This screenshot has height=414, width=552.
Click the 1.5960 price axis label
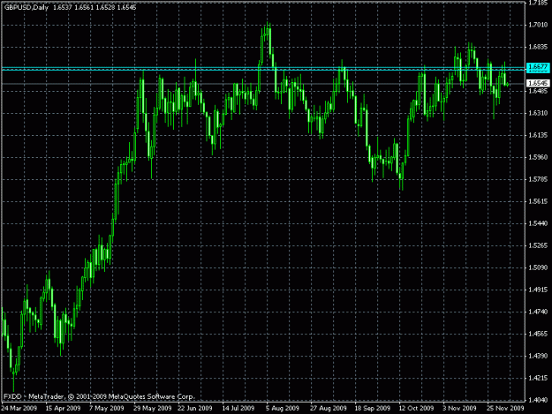(539, 157)
